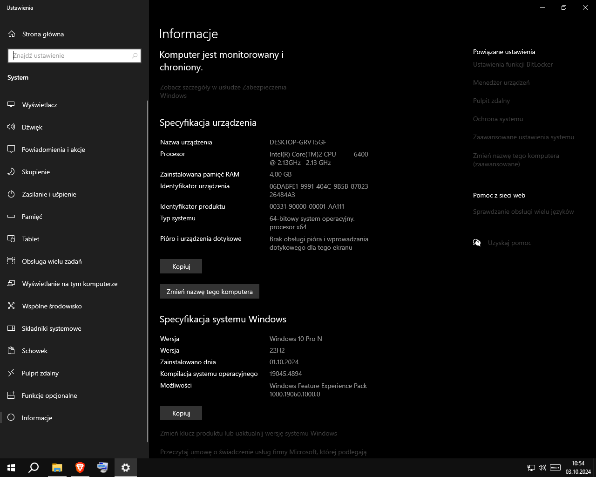596x477 pixels.
Task: Open Sprawdzanie obsługi wielu języków link
Action: (x=523, y=211)
